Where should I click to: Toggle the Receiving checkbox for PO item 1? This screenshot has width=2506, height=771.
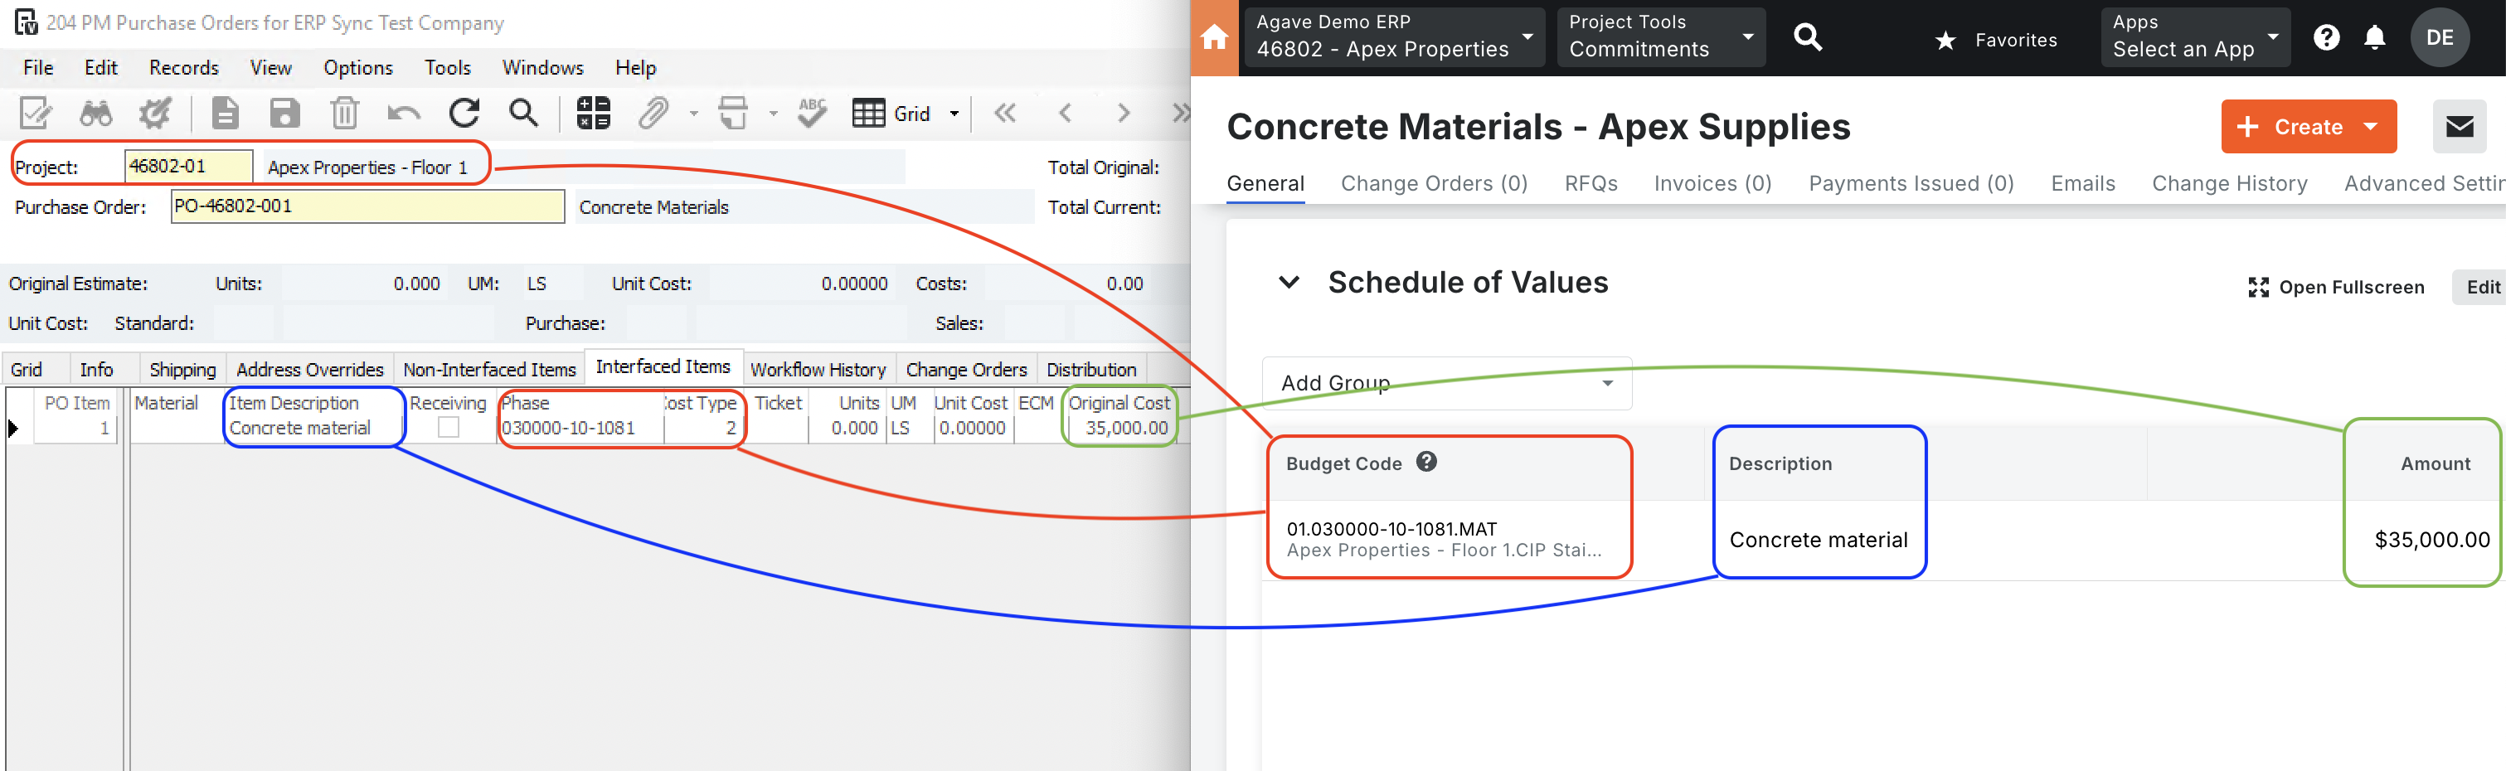pos(449,428)
